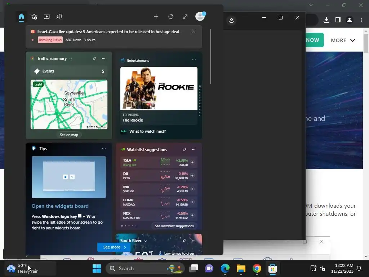Add INX S&P 500 to watchlist

[192, 189]
